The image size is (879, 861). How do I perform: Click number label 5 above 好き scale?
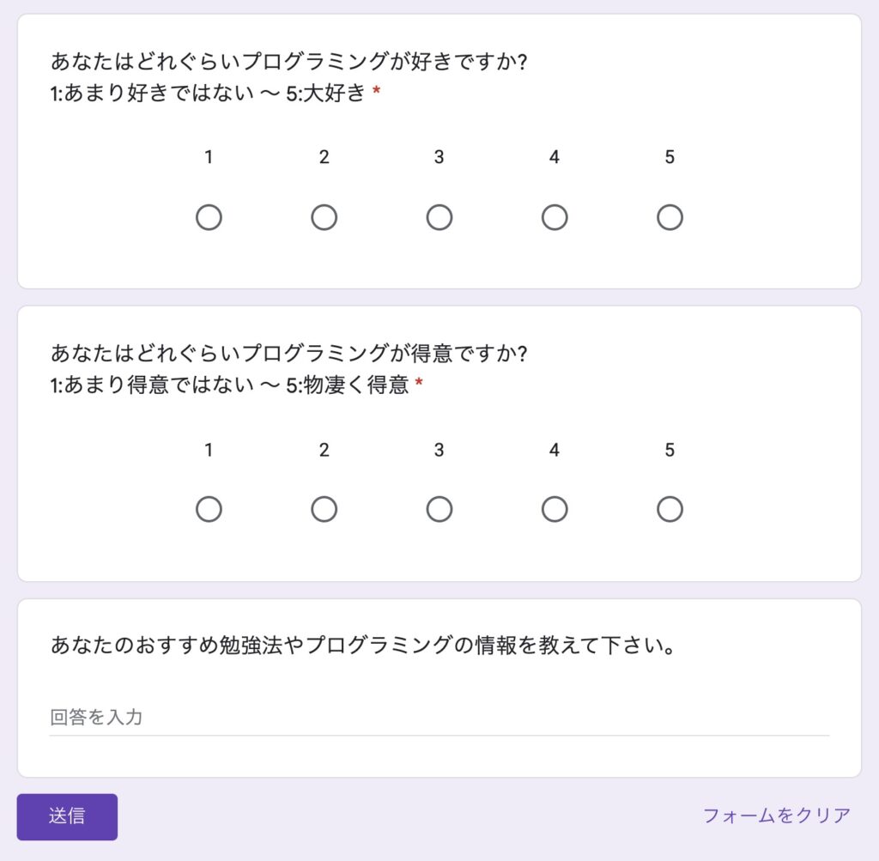(x=670, y=157)
